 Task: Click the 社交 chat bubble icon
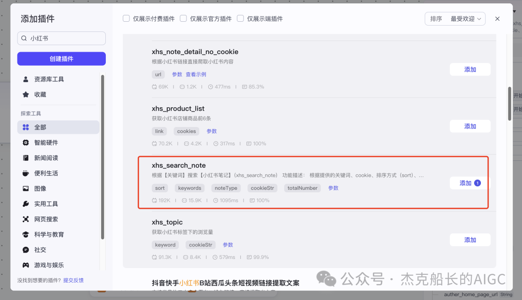(x=26, y=249)
